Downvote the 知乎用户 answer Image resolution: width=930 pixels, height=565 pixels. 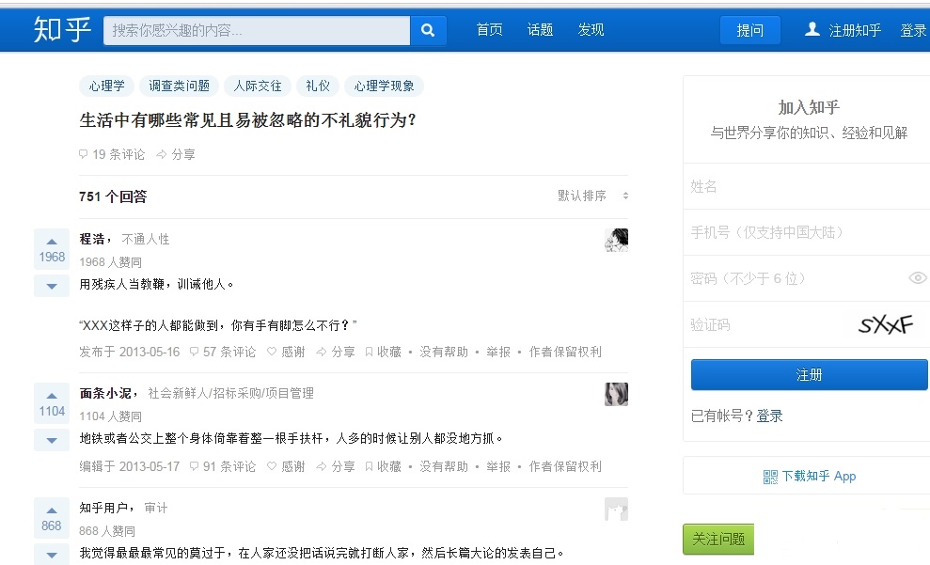pos(52,555)
